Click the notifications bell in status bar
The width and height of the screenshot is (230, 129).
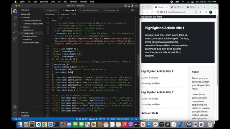click(136, 119)
